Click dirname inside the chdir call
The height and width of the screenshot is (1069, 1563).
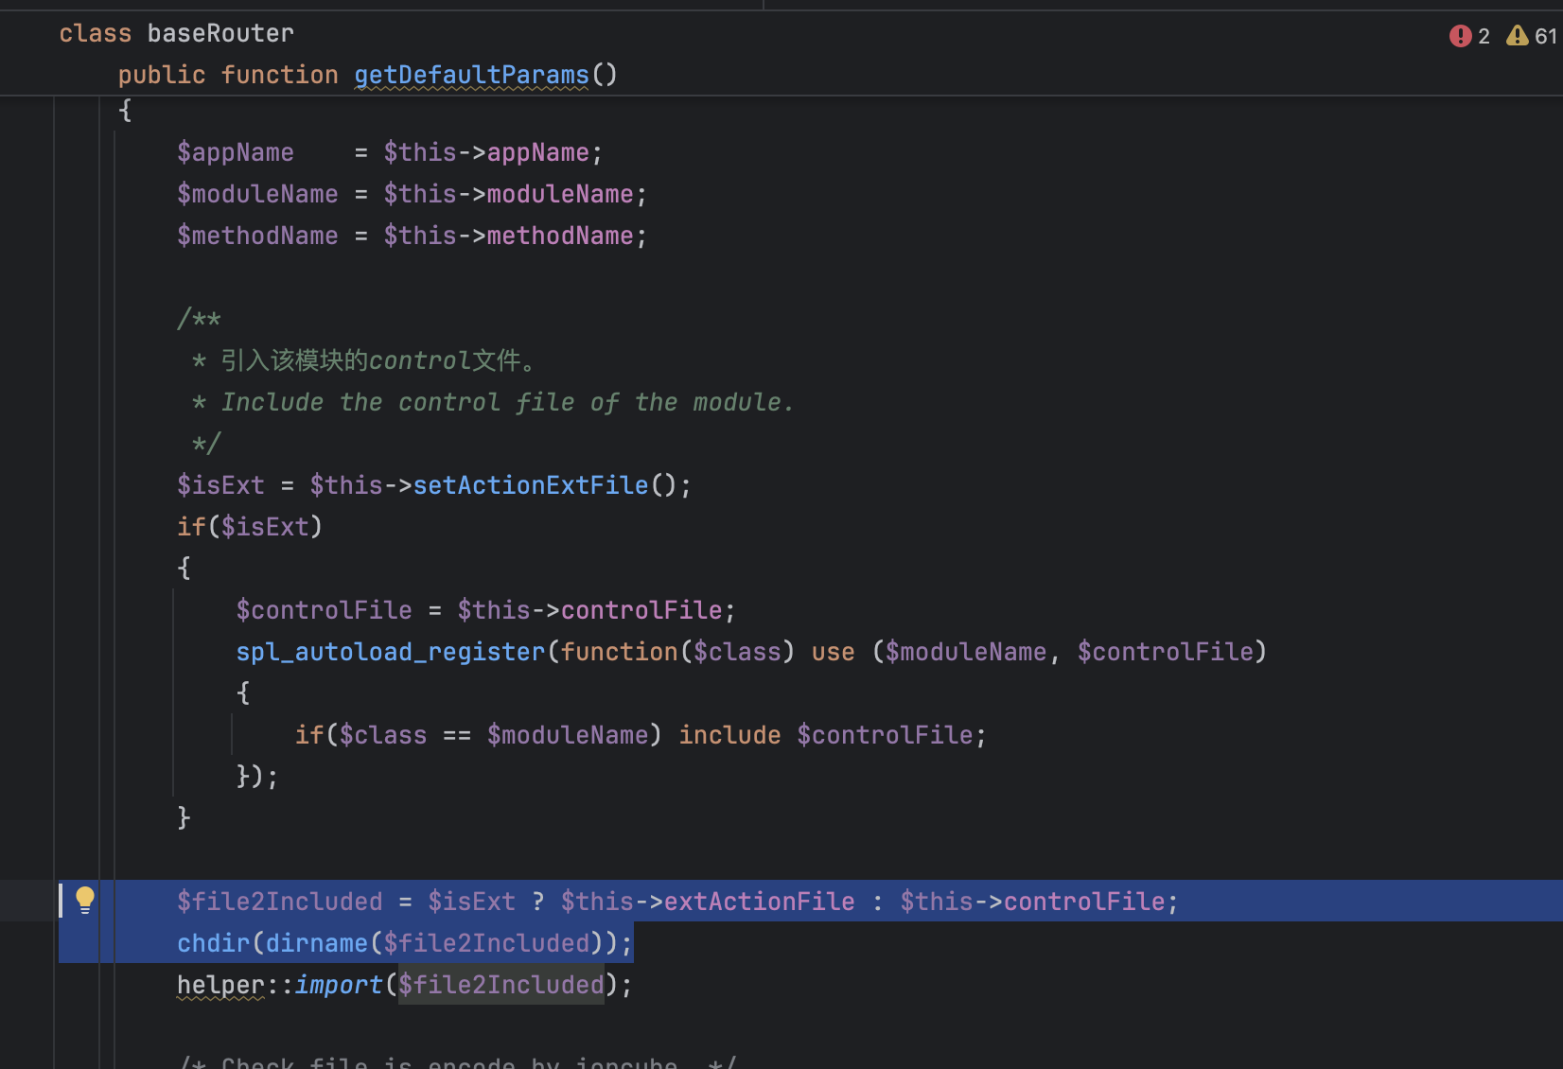click(x=317, y=943)
